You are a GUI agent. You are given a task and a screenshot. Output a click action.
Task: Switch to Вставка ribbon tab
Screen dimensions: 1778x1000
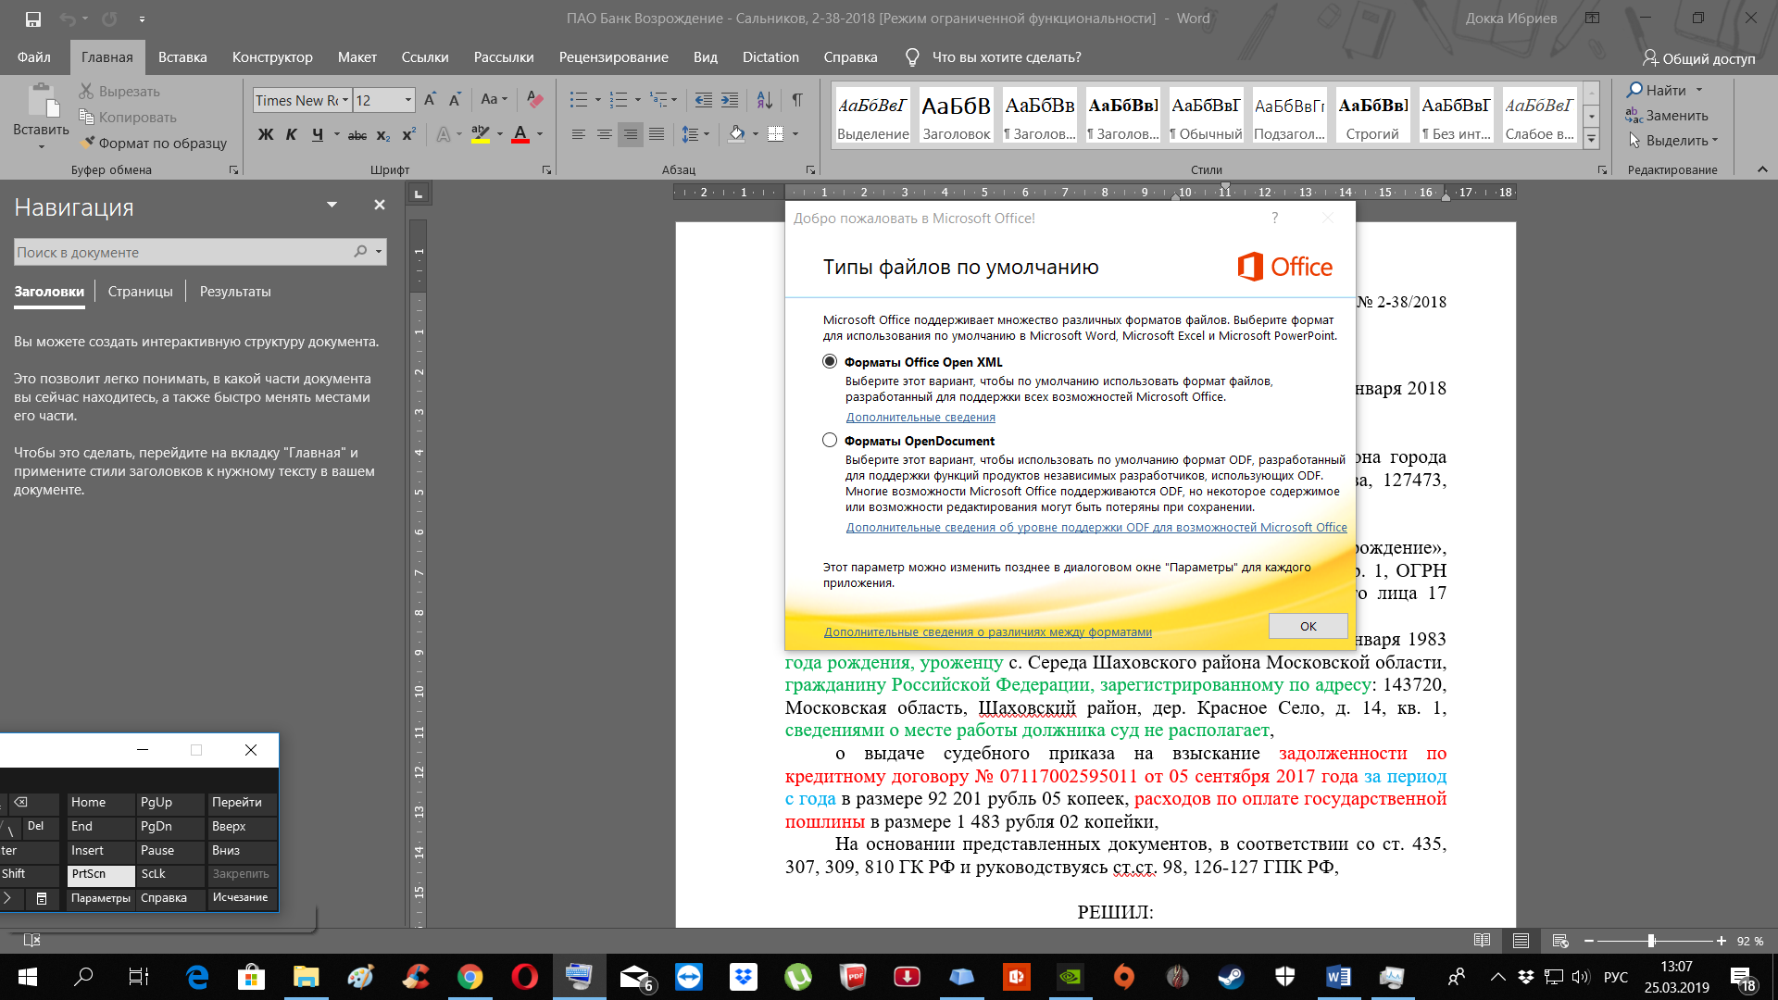(x=182, y=57)
